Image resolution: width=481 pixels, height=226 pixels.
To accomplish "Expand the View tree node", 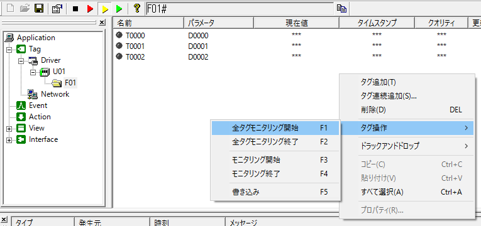I will [x=9, y=129].
